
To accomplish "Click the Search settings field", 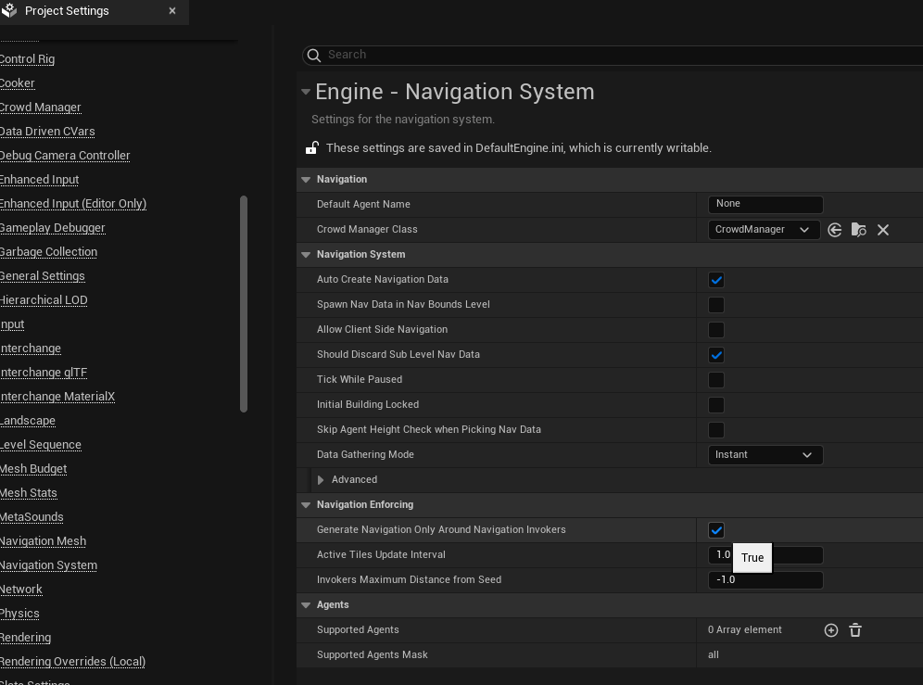I will [613, 56].
